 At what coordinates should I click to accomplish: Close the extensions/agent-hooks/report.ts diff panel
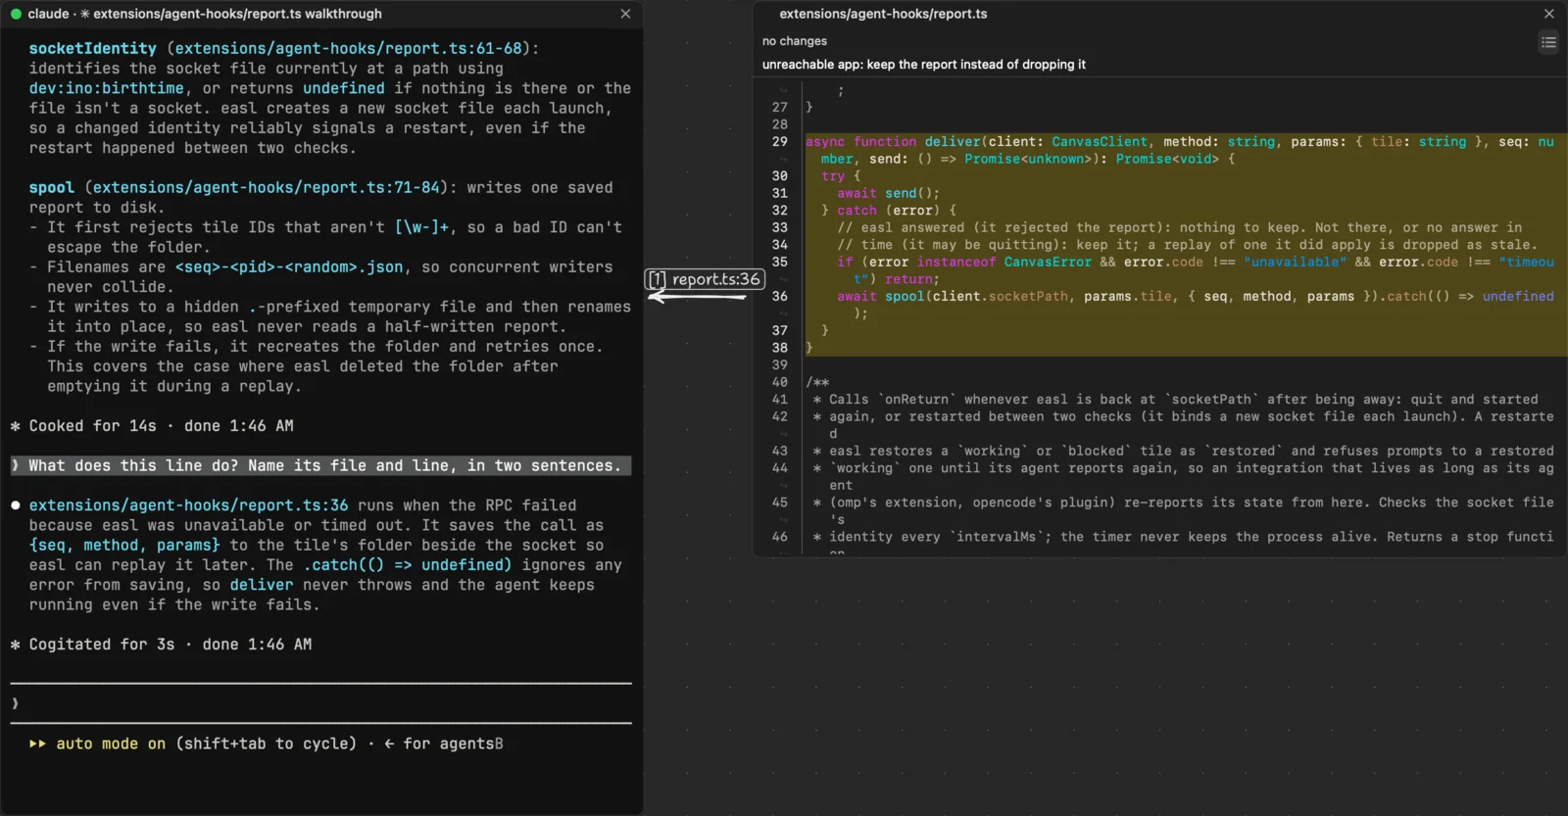click(x=1549, y=14)
